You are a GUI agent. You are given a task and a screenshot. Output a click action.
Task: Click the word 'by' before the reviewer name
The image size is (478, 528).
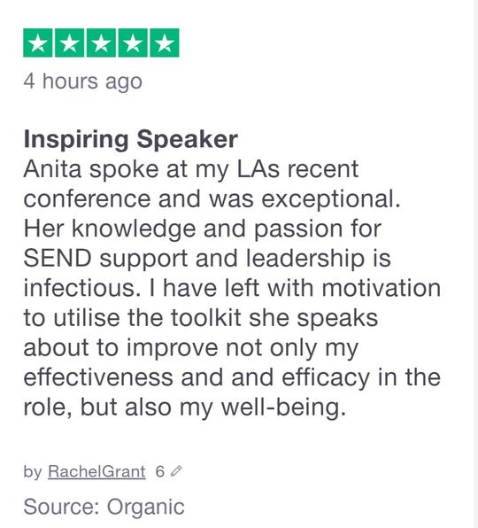tap(33, 472)
